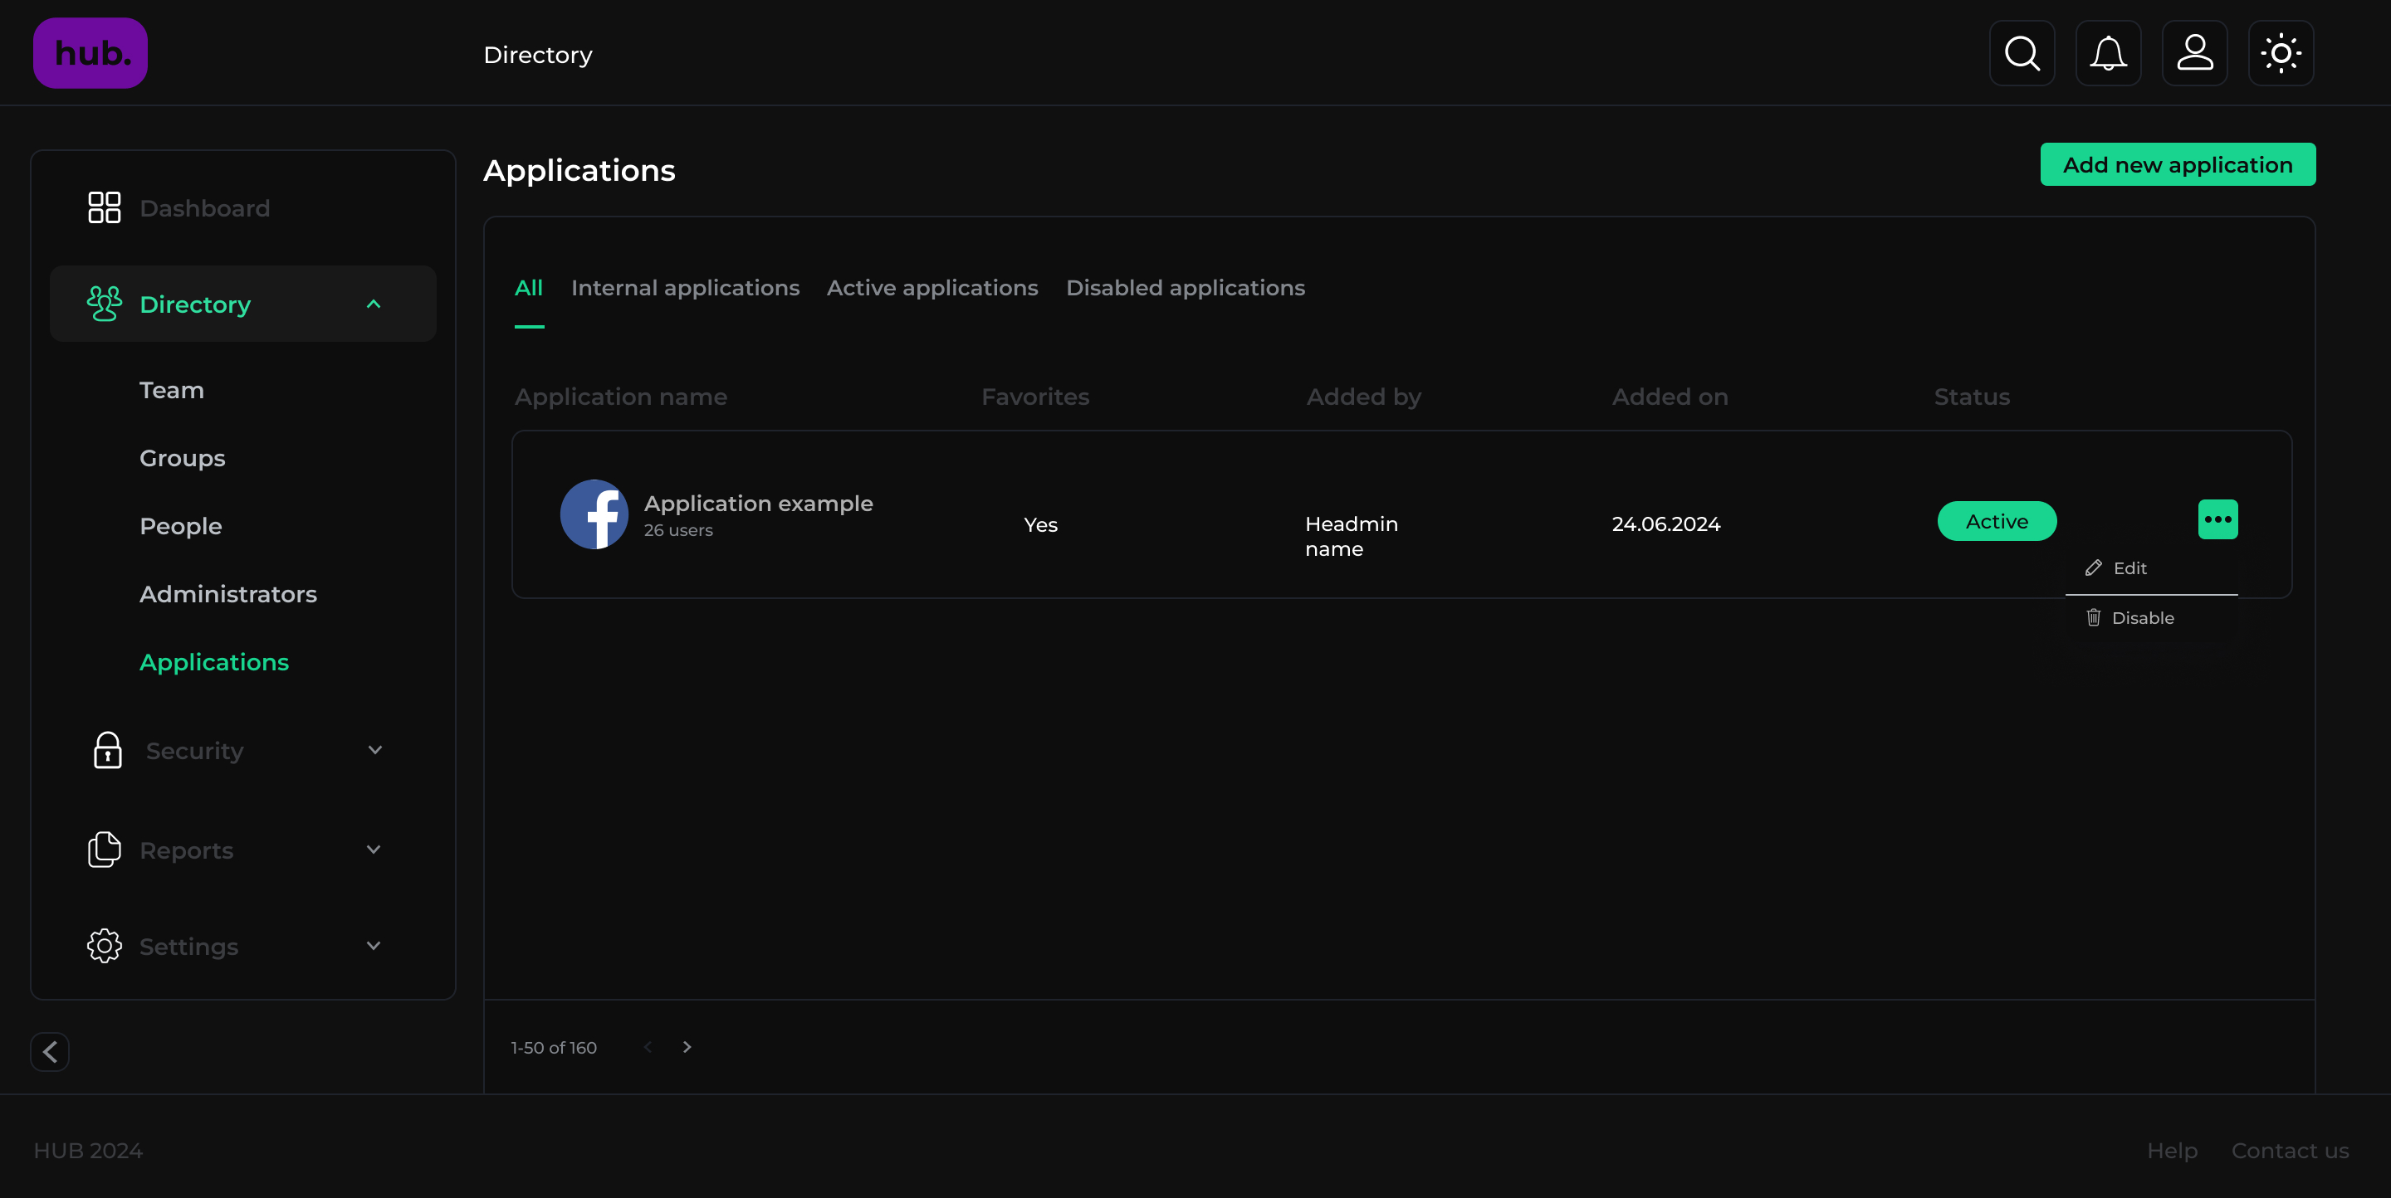
Task: Click the 24.06.2024 date cell
Action: (x=1666, y=524)
